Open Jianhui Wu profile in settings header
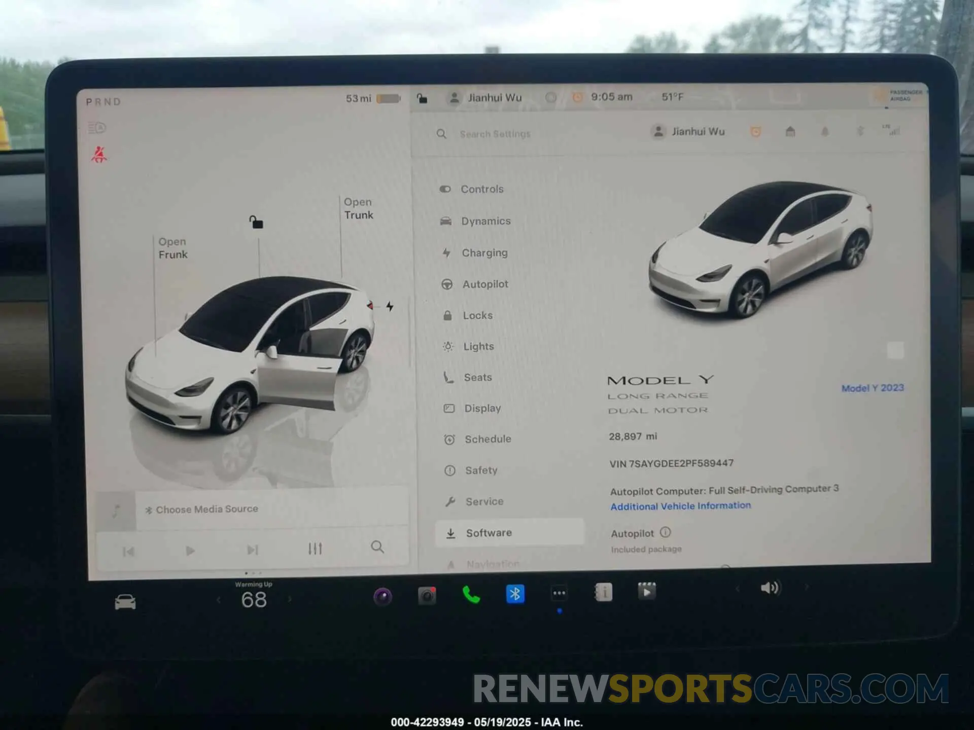This screenshot has width=974, height=730. click(688, 132)
